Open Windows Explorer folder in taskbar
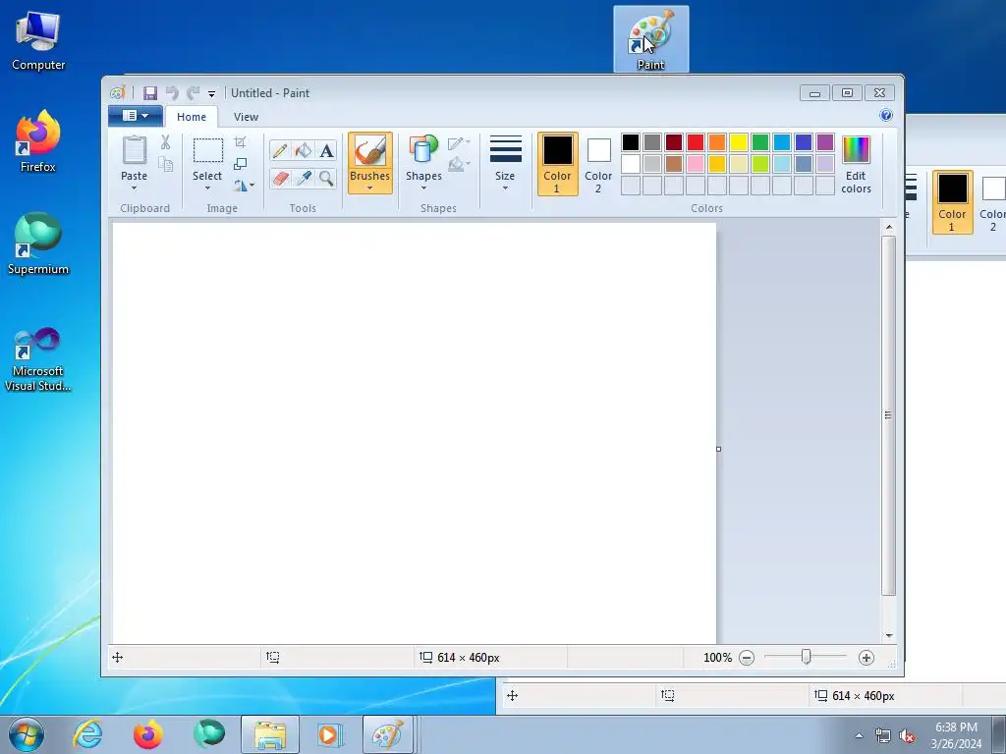Image resolution: width=1006 pixels, height=754 pixels. coord(270,734)
